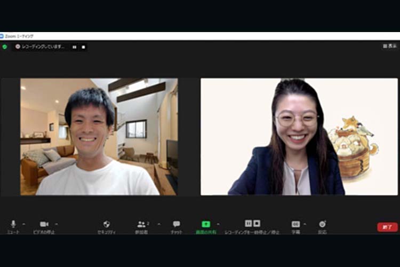This screenshot has height=267, width=400.
Task: Click the red End meeting button
Action: tap(387, 227)
